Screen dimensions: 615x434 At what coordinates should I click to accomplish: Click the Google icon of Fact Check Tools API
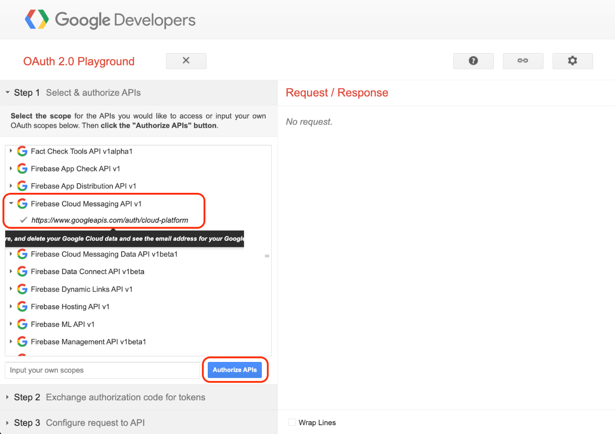click(x=22, y=152)
